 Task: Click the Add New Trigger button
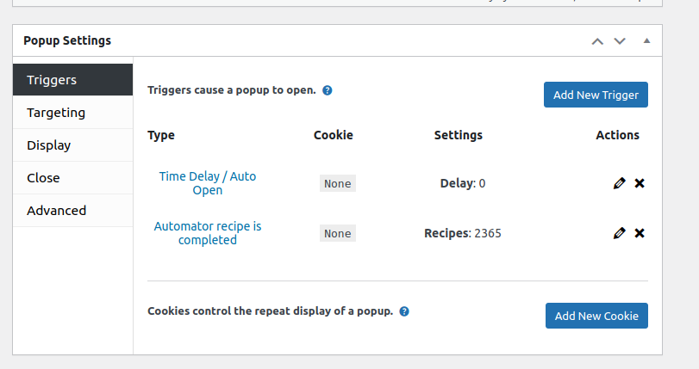tap(596, 95)
